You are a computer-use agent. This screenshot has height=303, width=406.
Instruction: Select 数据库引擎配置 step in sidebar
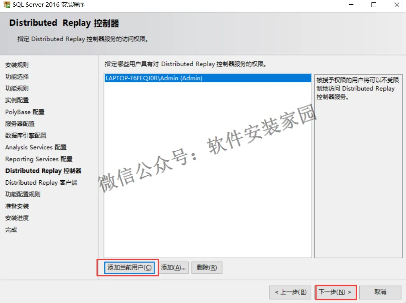[25, 136]
